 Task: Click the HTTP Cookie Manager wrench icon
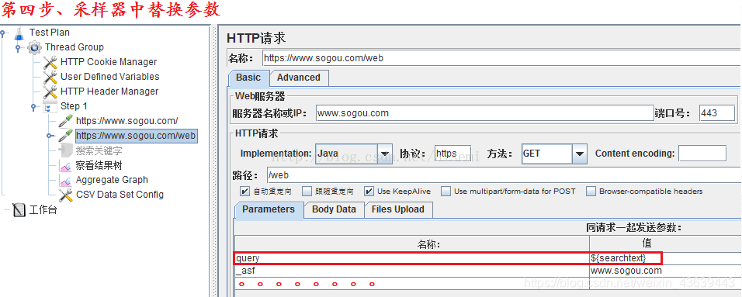[50, 62]
